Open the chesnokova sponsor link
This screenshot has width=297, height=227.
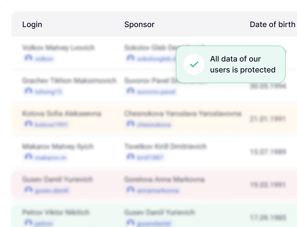click(154, 125)
